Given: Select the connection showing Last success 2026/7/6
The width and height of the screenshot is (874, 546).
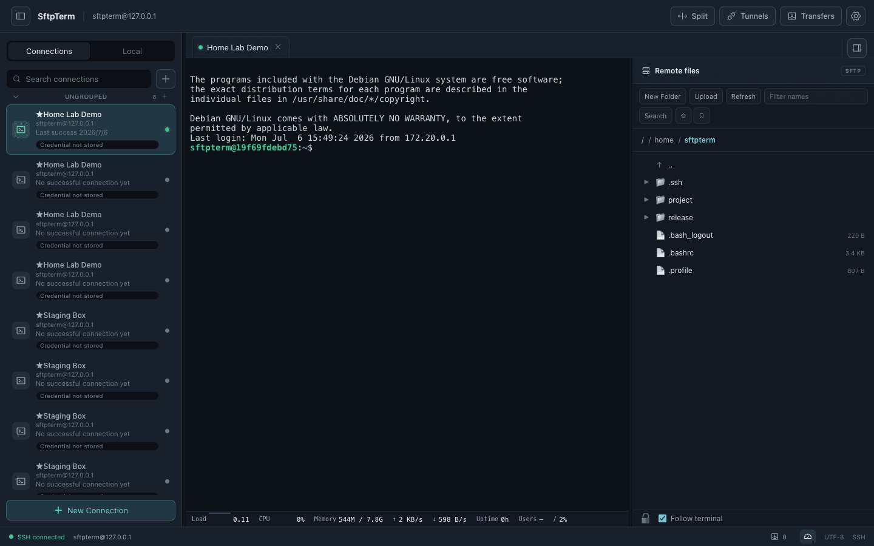Looking at the screenshot, I should (90, 129).
